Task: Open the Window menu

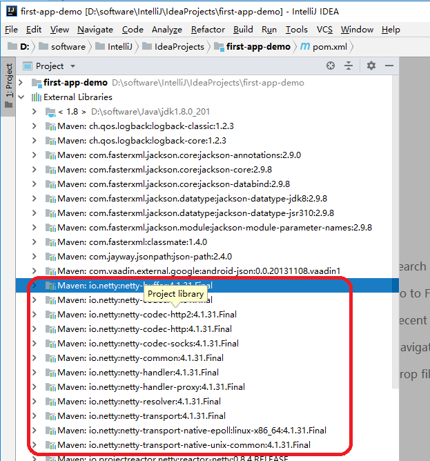Action: click(357, 30)
